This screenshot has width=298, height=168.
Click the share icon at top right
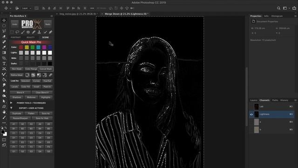pyautogui.click(x=294, y=8)
